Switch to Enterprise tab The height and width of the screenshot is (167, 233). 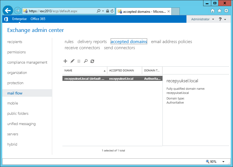click(x=19, y=19)
